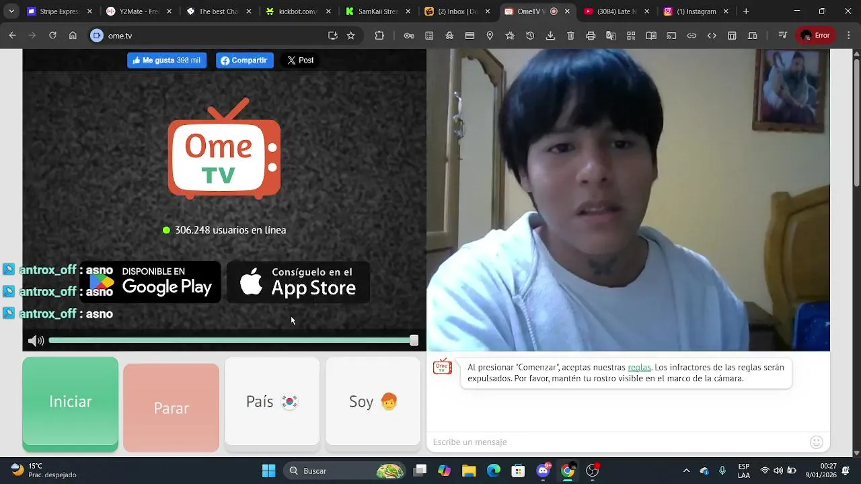This screenshot has width=861, height=484.
Task: Open the País country selector
Action: (272, 401)
